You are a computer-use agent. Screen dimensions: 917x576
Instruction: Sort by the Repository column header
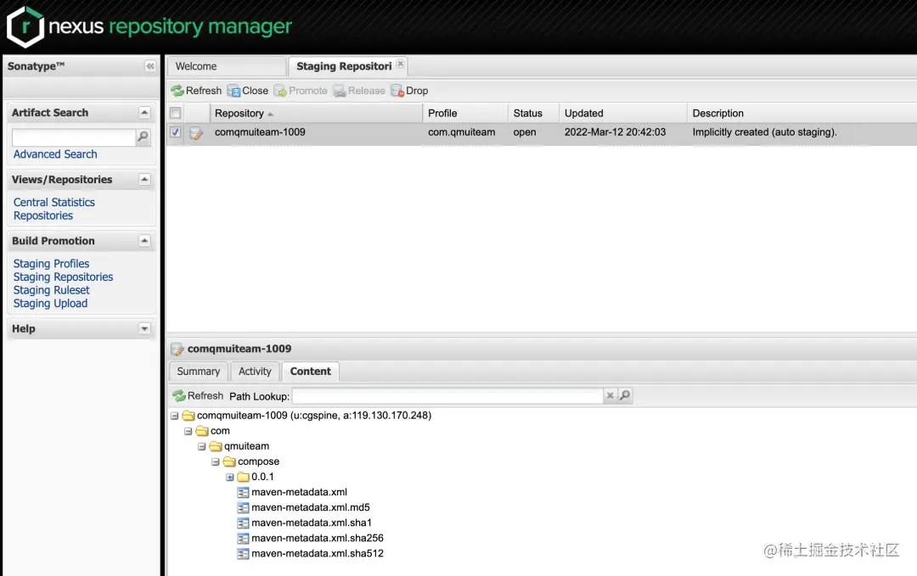(316, 113)
